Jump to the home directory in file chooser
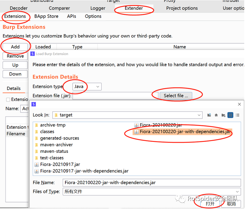The height and width of the screenshot is (210, 246). tap(216, 115)
